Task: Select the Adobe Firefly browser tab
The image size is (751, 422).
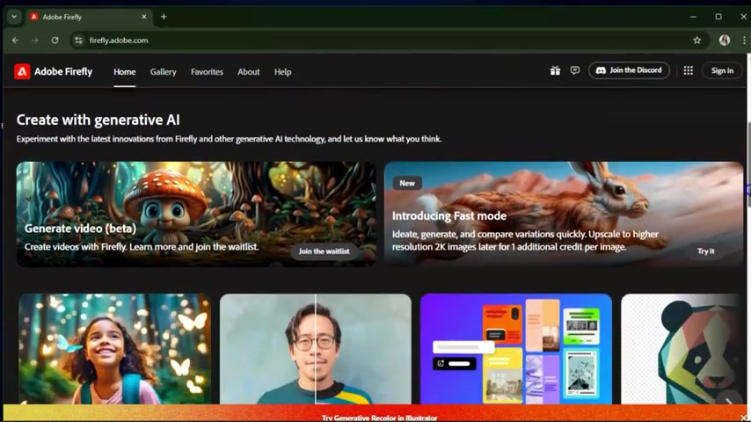Action: coord(89,17)
